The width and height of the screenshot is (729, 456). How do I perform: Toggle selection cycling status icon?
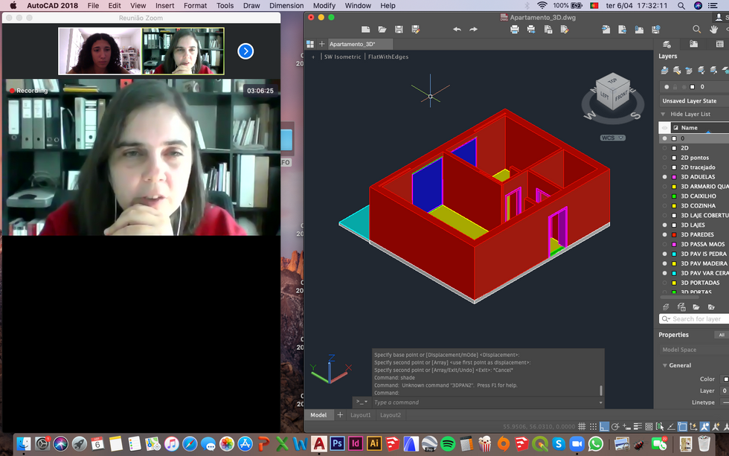click(660, 426)
